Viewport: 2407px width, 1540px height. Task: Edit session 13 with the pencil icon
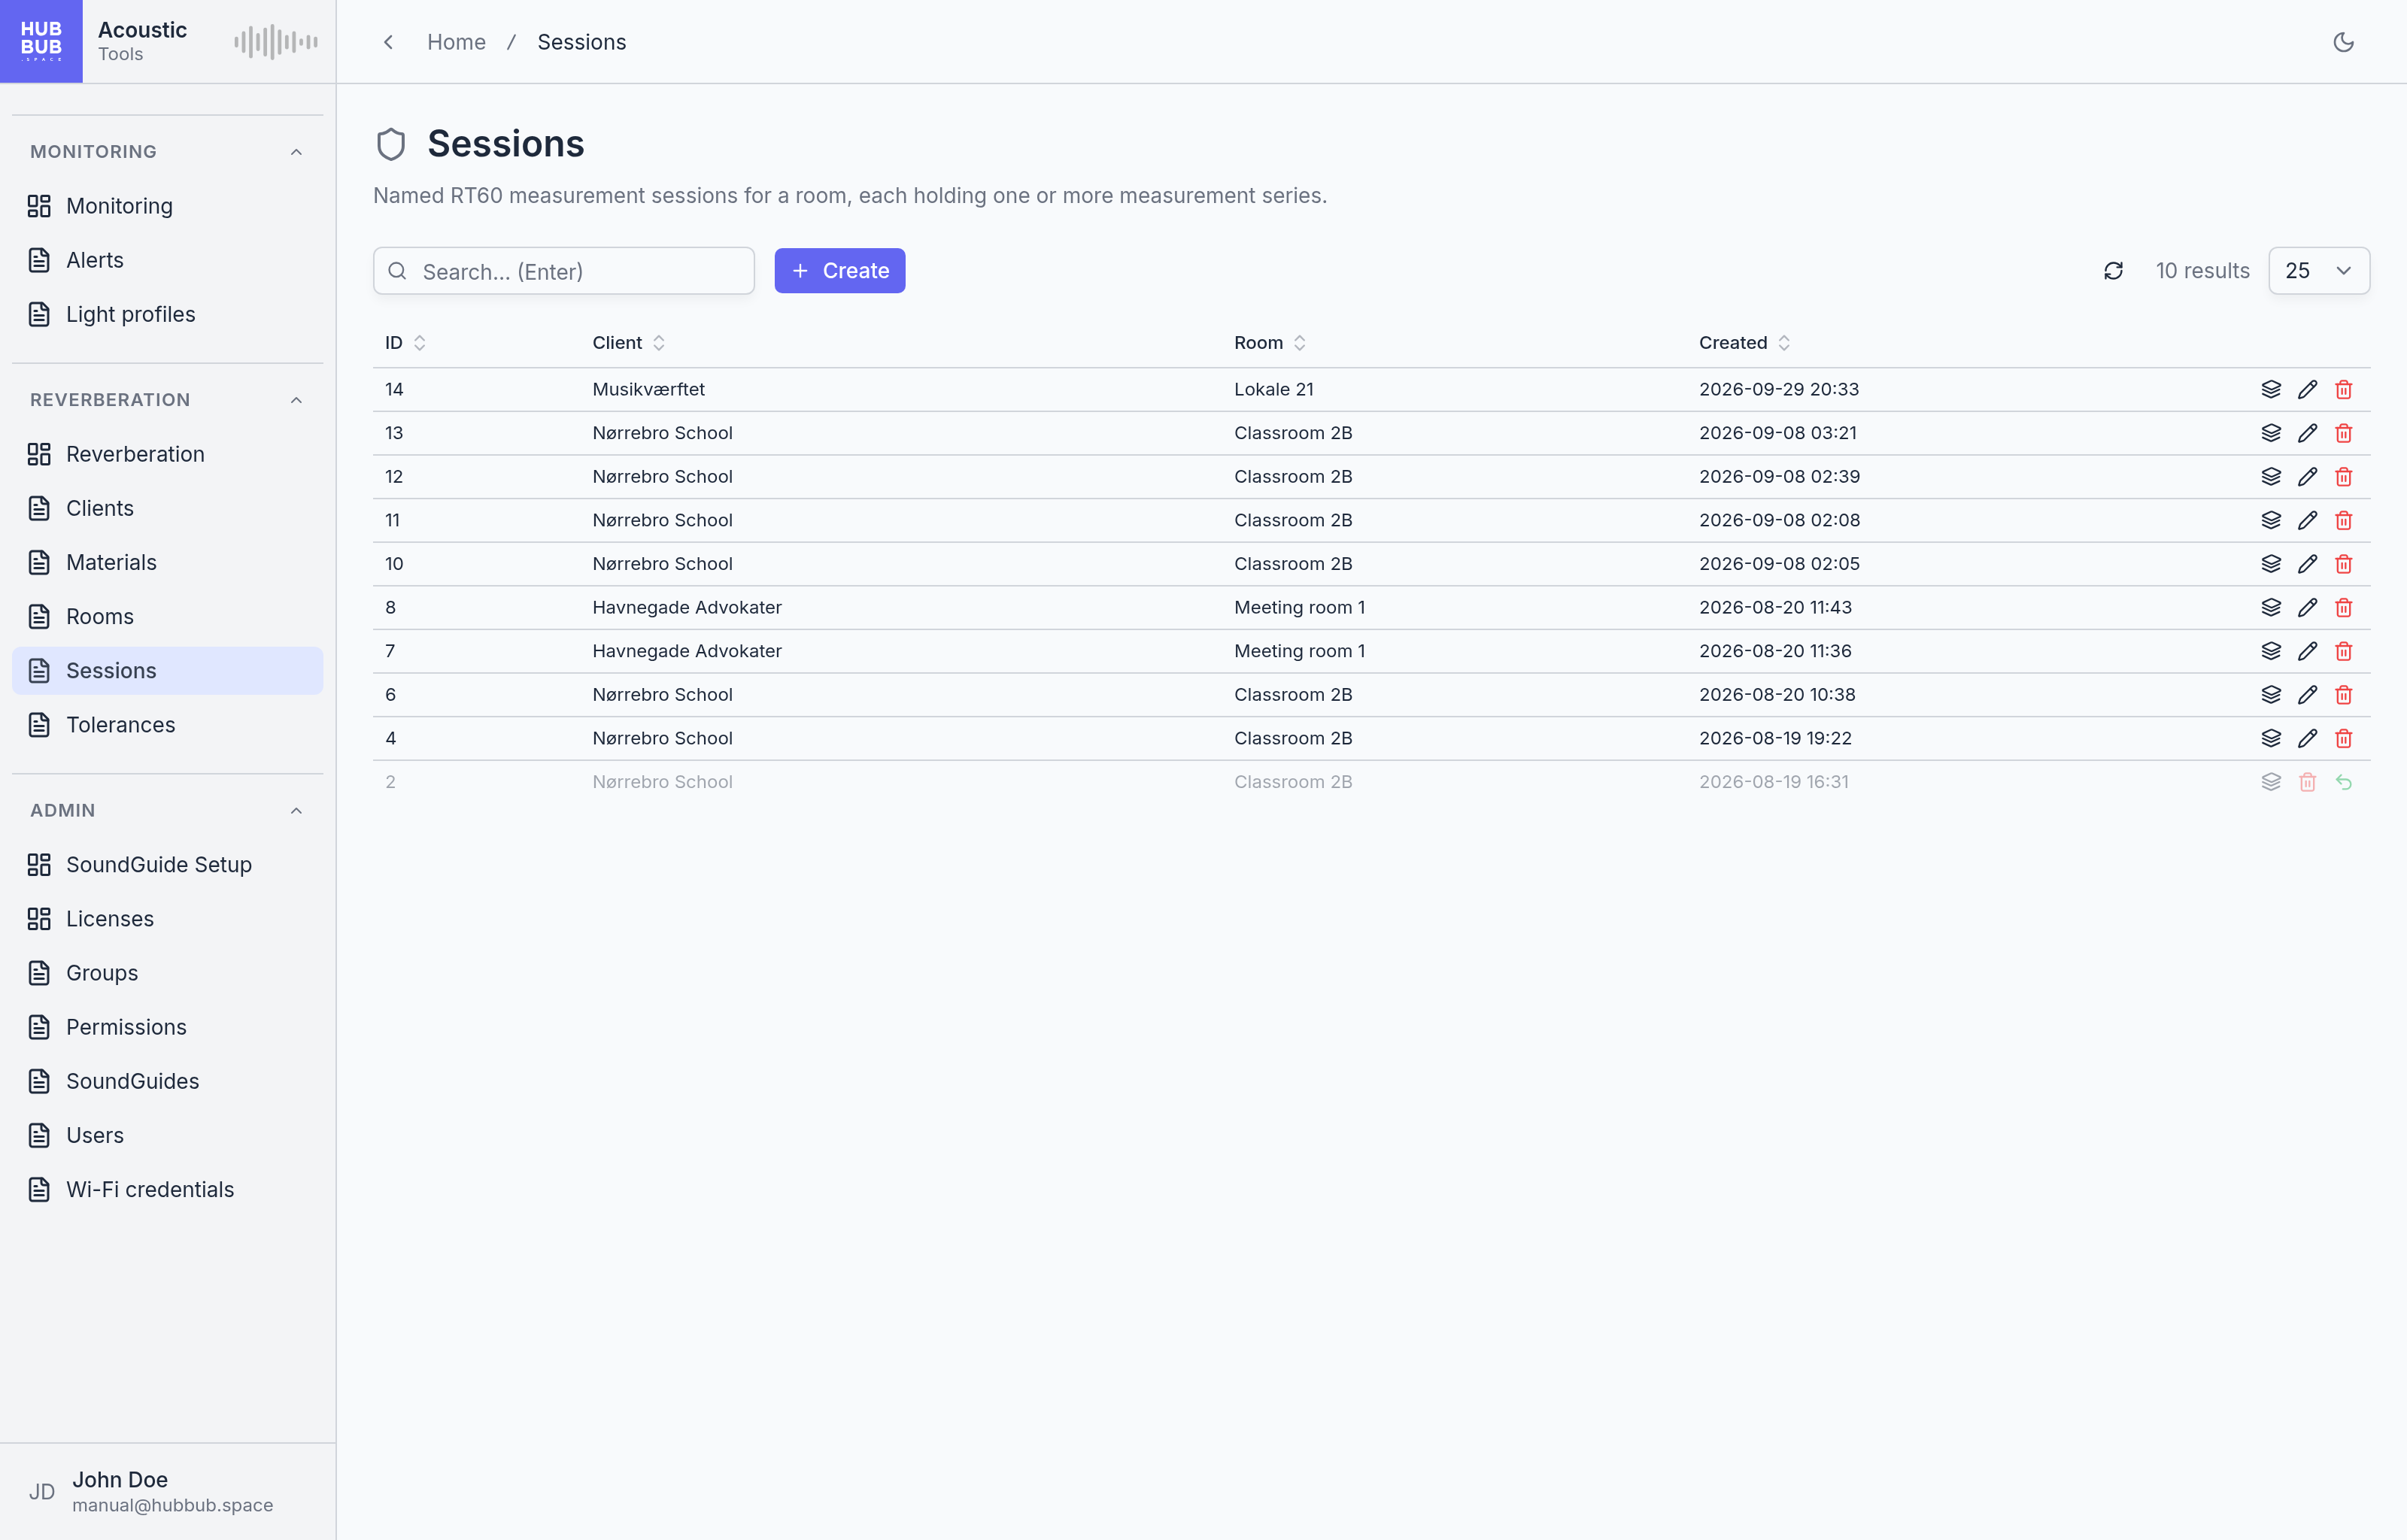(2307, 433)
